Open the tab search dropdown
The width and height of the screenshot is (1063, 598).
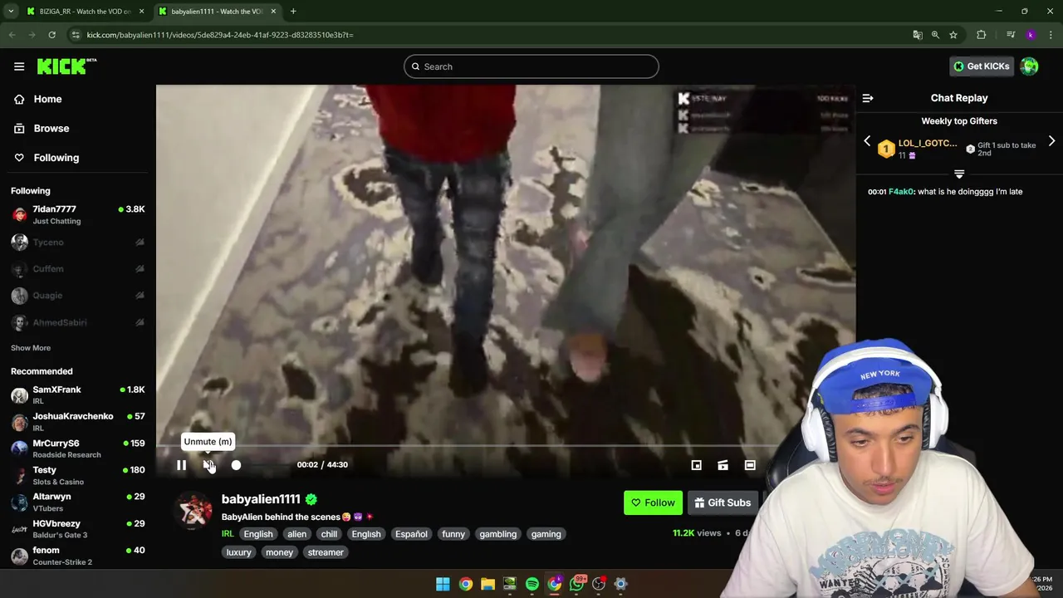point(11,12)
